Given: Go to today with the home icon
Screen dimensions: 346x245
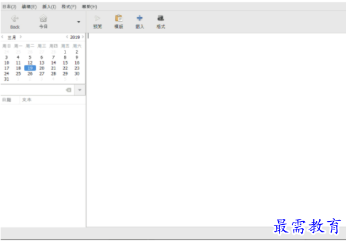Looking at the screenshot, I should pos(43,18).
